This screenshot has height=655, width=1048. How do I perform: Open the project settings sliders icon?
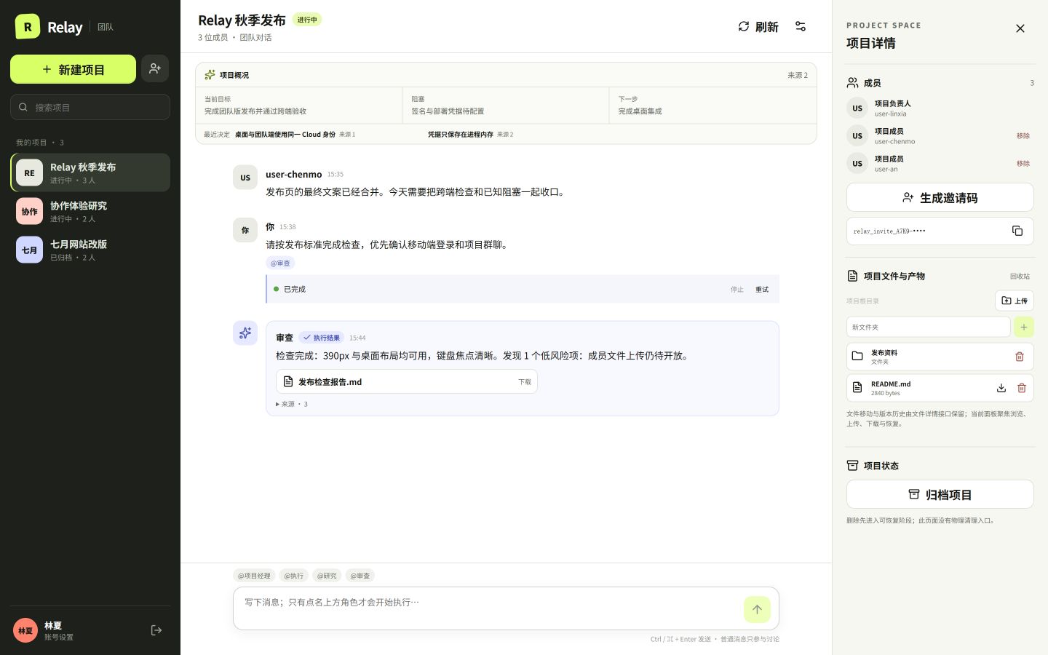coord(801,26)
